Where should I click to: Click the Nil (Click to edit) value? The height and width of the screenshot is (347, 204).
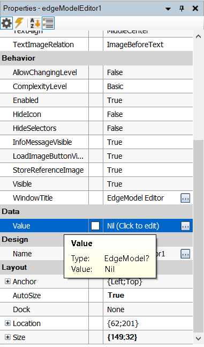(133, 226)
